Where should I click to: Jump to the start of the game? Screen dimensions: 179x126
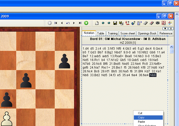click(56, 23)
